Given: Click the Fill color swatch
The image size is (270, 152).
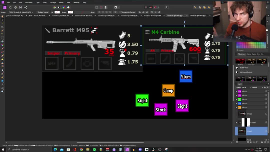Looking at the screenshot, I should pyautogui.click(x=57, y=12).
